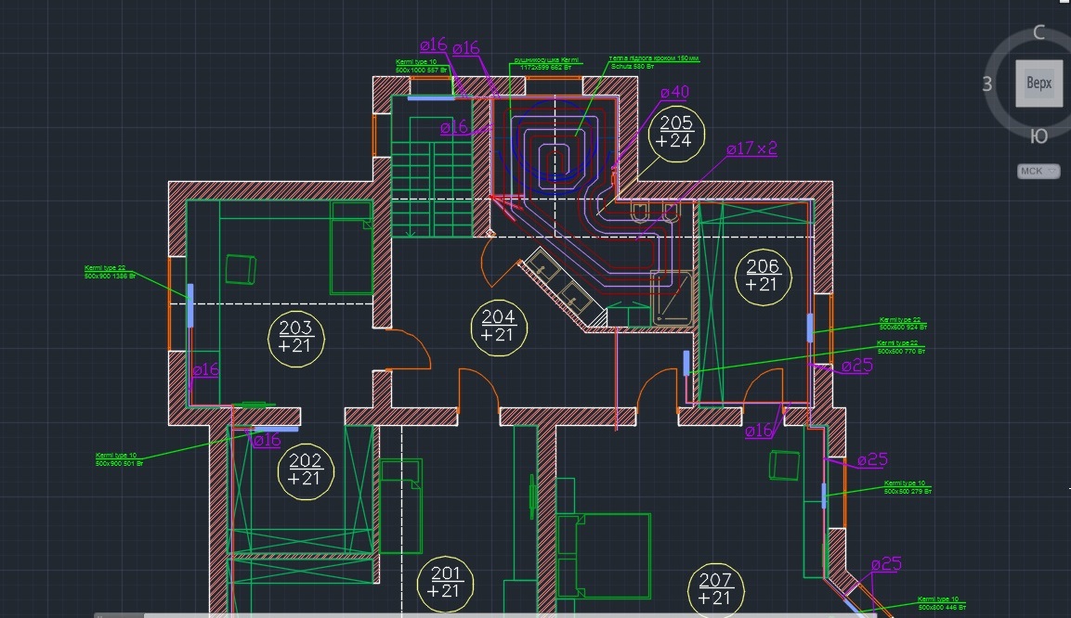Viewport: 1071px width, 618px height.
Task: Select the room tag 203 +21
Action: click(x=295, y=337)
